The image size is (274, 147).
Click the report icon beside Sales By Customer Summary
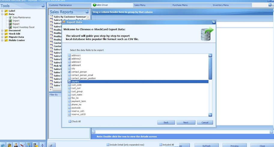click(51, 17)
